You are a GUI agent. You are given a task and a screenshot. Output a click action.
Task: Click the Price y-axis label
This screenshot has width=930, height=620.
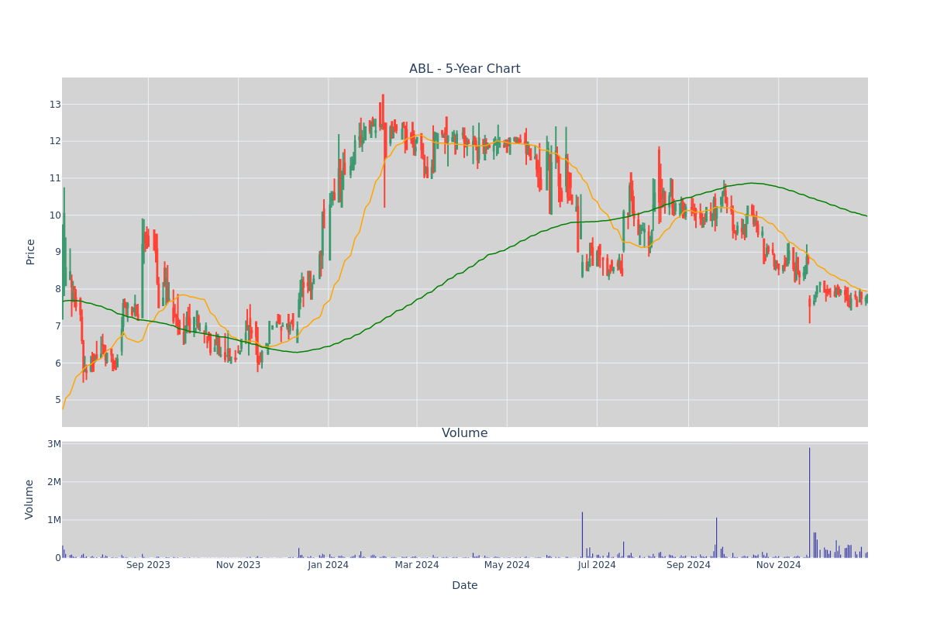[x=31, y=252]
